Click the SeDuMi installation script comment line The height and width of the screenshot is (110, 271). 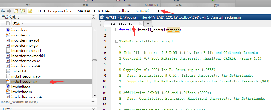(x=146, y=41)
